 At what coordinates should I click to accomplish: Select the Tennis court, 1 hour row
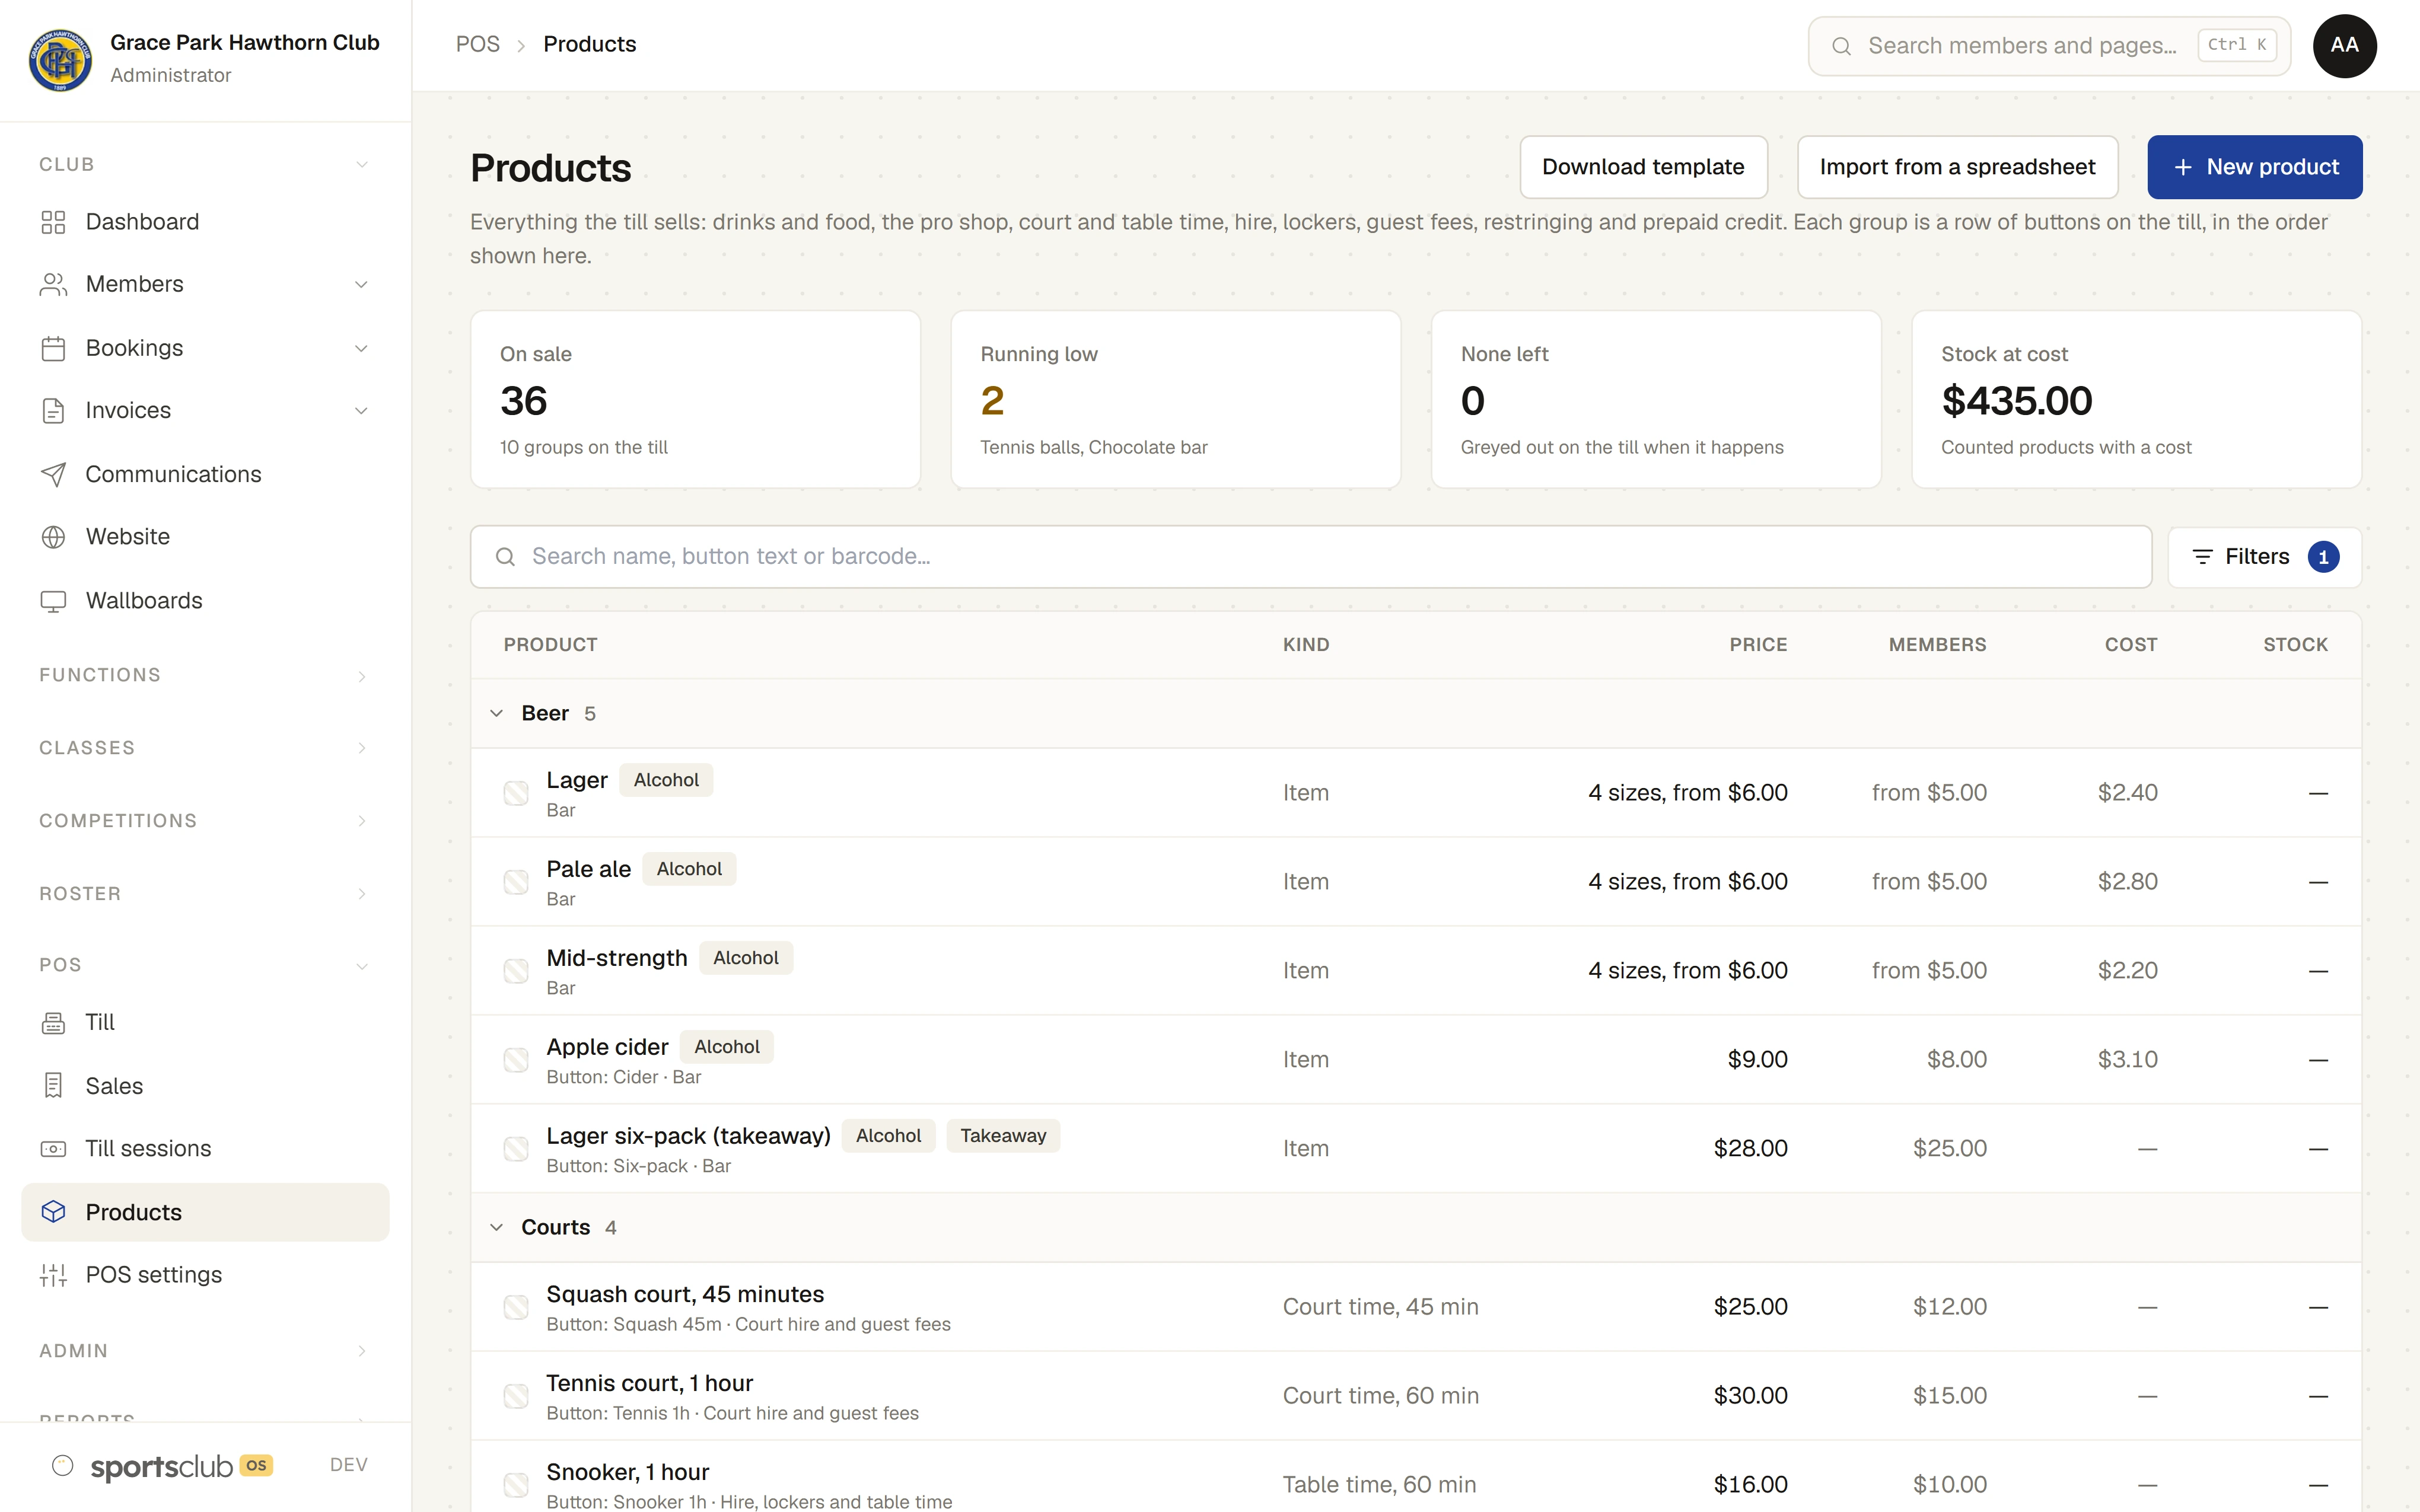(1416, 1396)
